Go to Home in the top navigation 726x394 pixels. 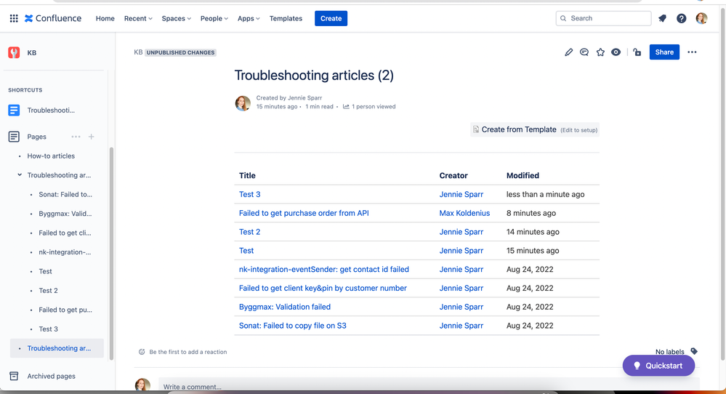click(105, 18)
